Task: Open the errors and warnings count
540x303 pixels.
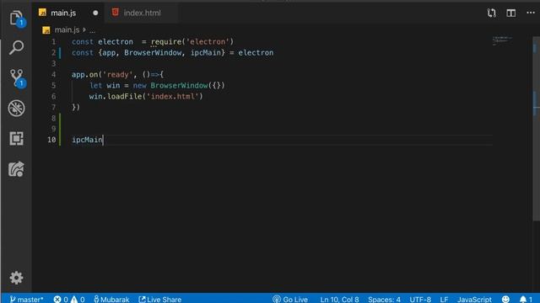Action: [69, 300]
